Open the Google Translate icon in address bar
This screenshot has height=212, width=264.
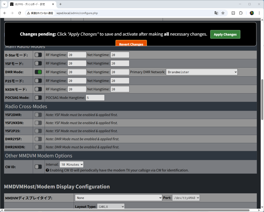coord(216,13)
